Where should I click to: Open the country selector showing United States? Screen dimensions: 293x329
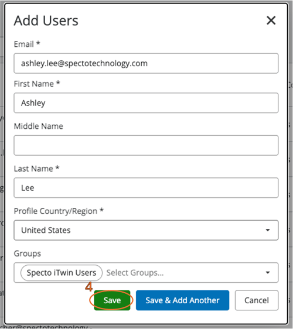[x=146, y=230]
